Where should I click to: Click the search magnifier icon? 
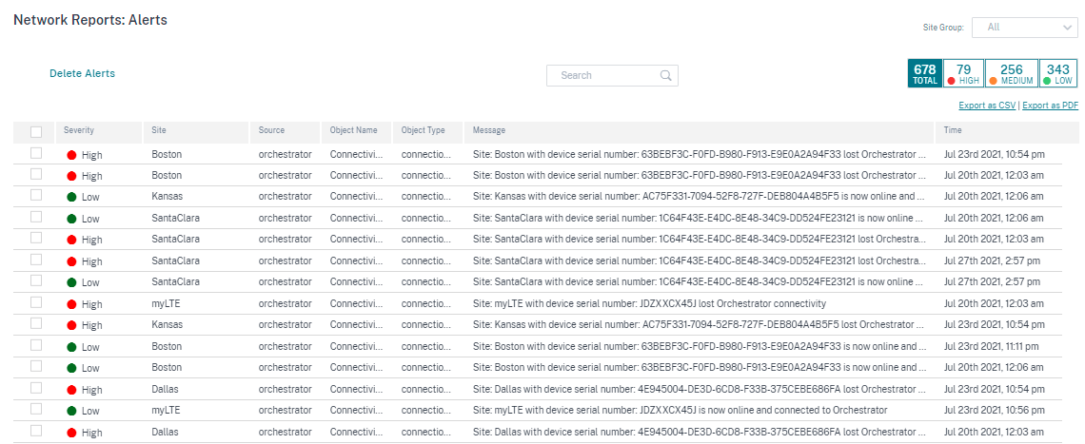point(665,75)
